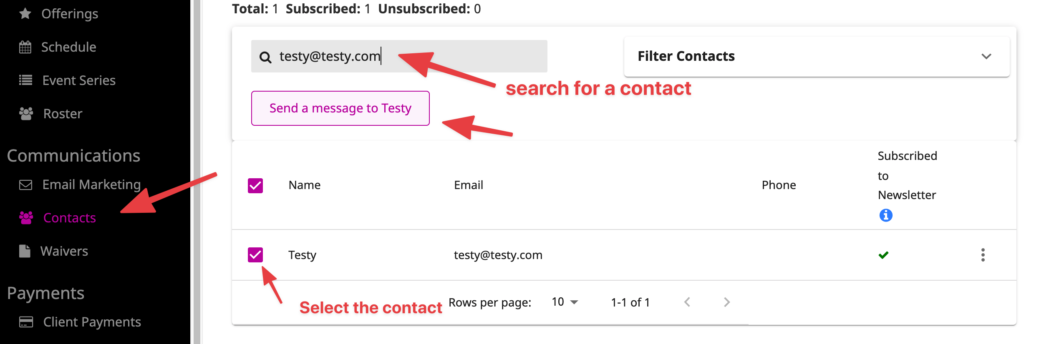Sort contacts by the Name column
This screenshot has height=344, width=1039.
pos(305,185)
